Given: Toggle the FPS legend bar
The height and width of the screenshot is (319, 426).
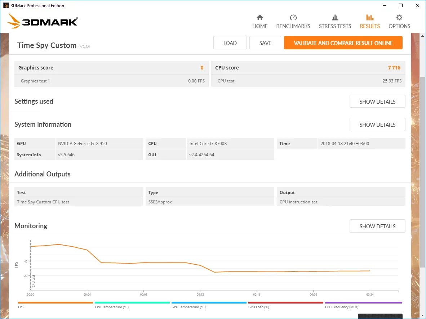Looking at the screenshot, I should (56, 302).
